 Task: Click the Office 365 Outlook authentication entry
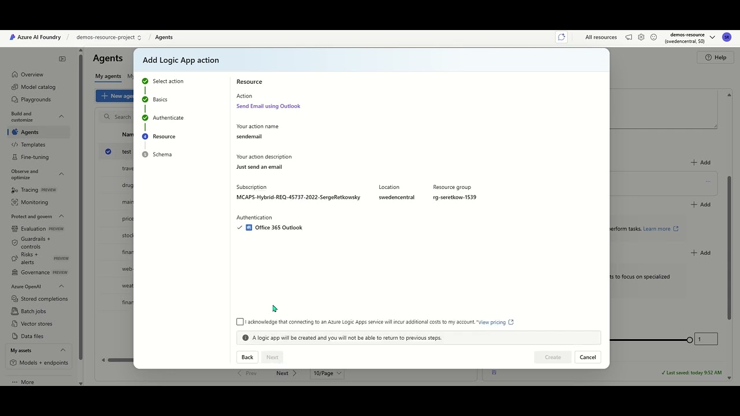pos(273,228)
